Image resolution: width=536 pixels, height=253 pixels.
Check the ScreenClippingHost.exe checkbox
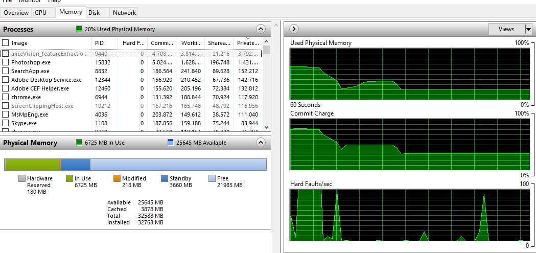[5, 106]
